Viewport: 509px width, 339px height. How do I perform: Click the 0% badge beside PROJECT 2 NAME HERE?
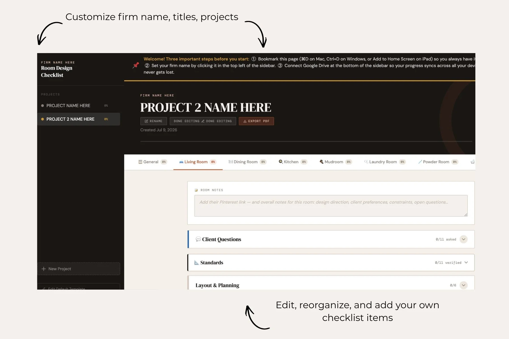pyautogui.click(x=106, y=119)
